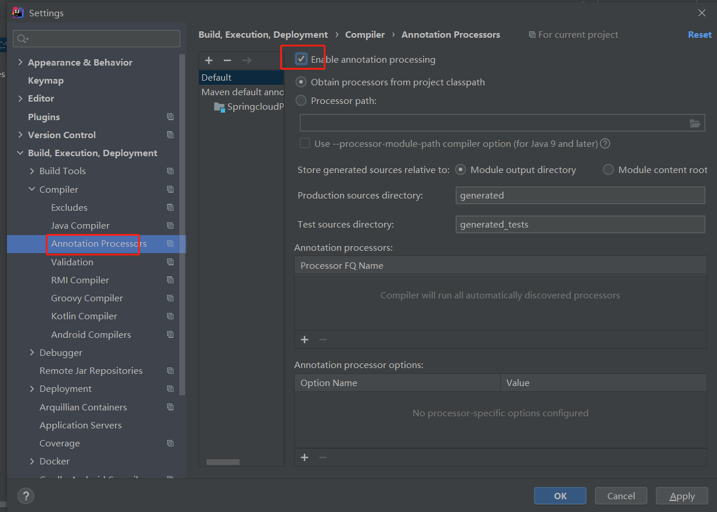Expand Appearance & Behavior section
717x512 pixels.
pos(21,62)
